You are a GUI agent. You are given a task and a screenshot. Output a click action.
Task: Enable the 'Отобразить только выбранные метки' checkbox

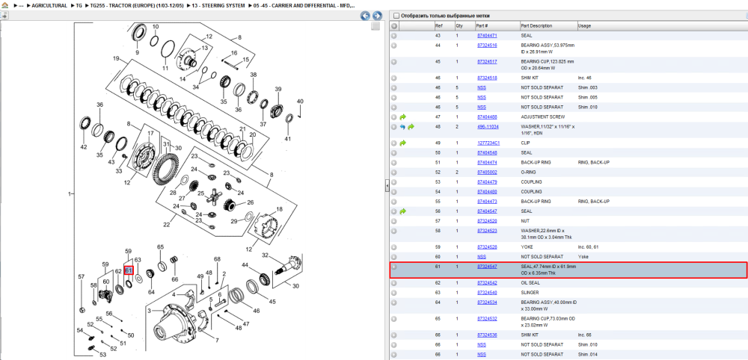tap(396, 16)
